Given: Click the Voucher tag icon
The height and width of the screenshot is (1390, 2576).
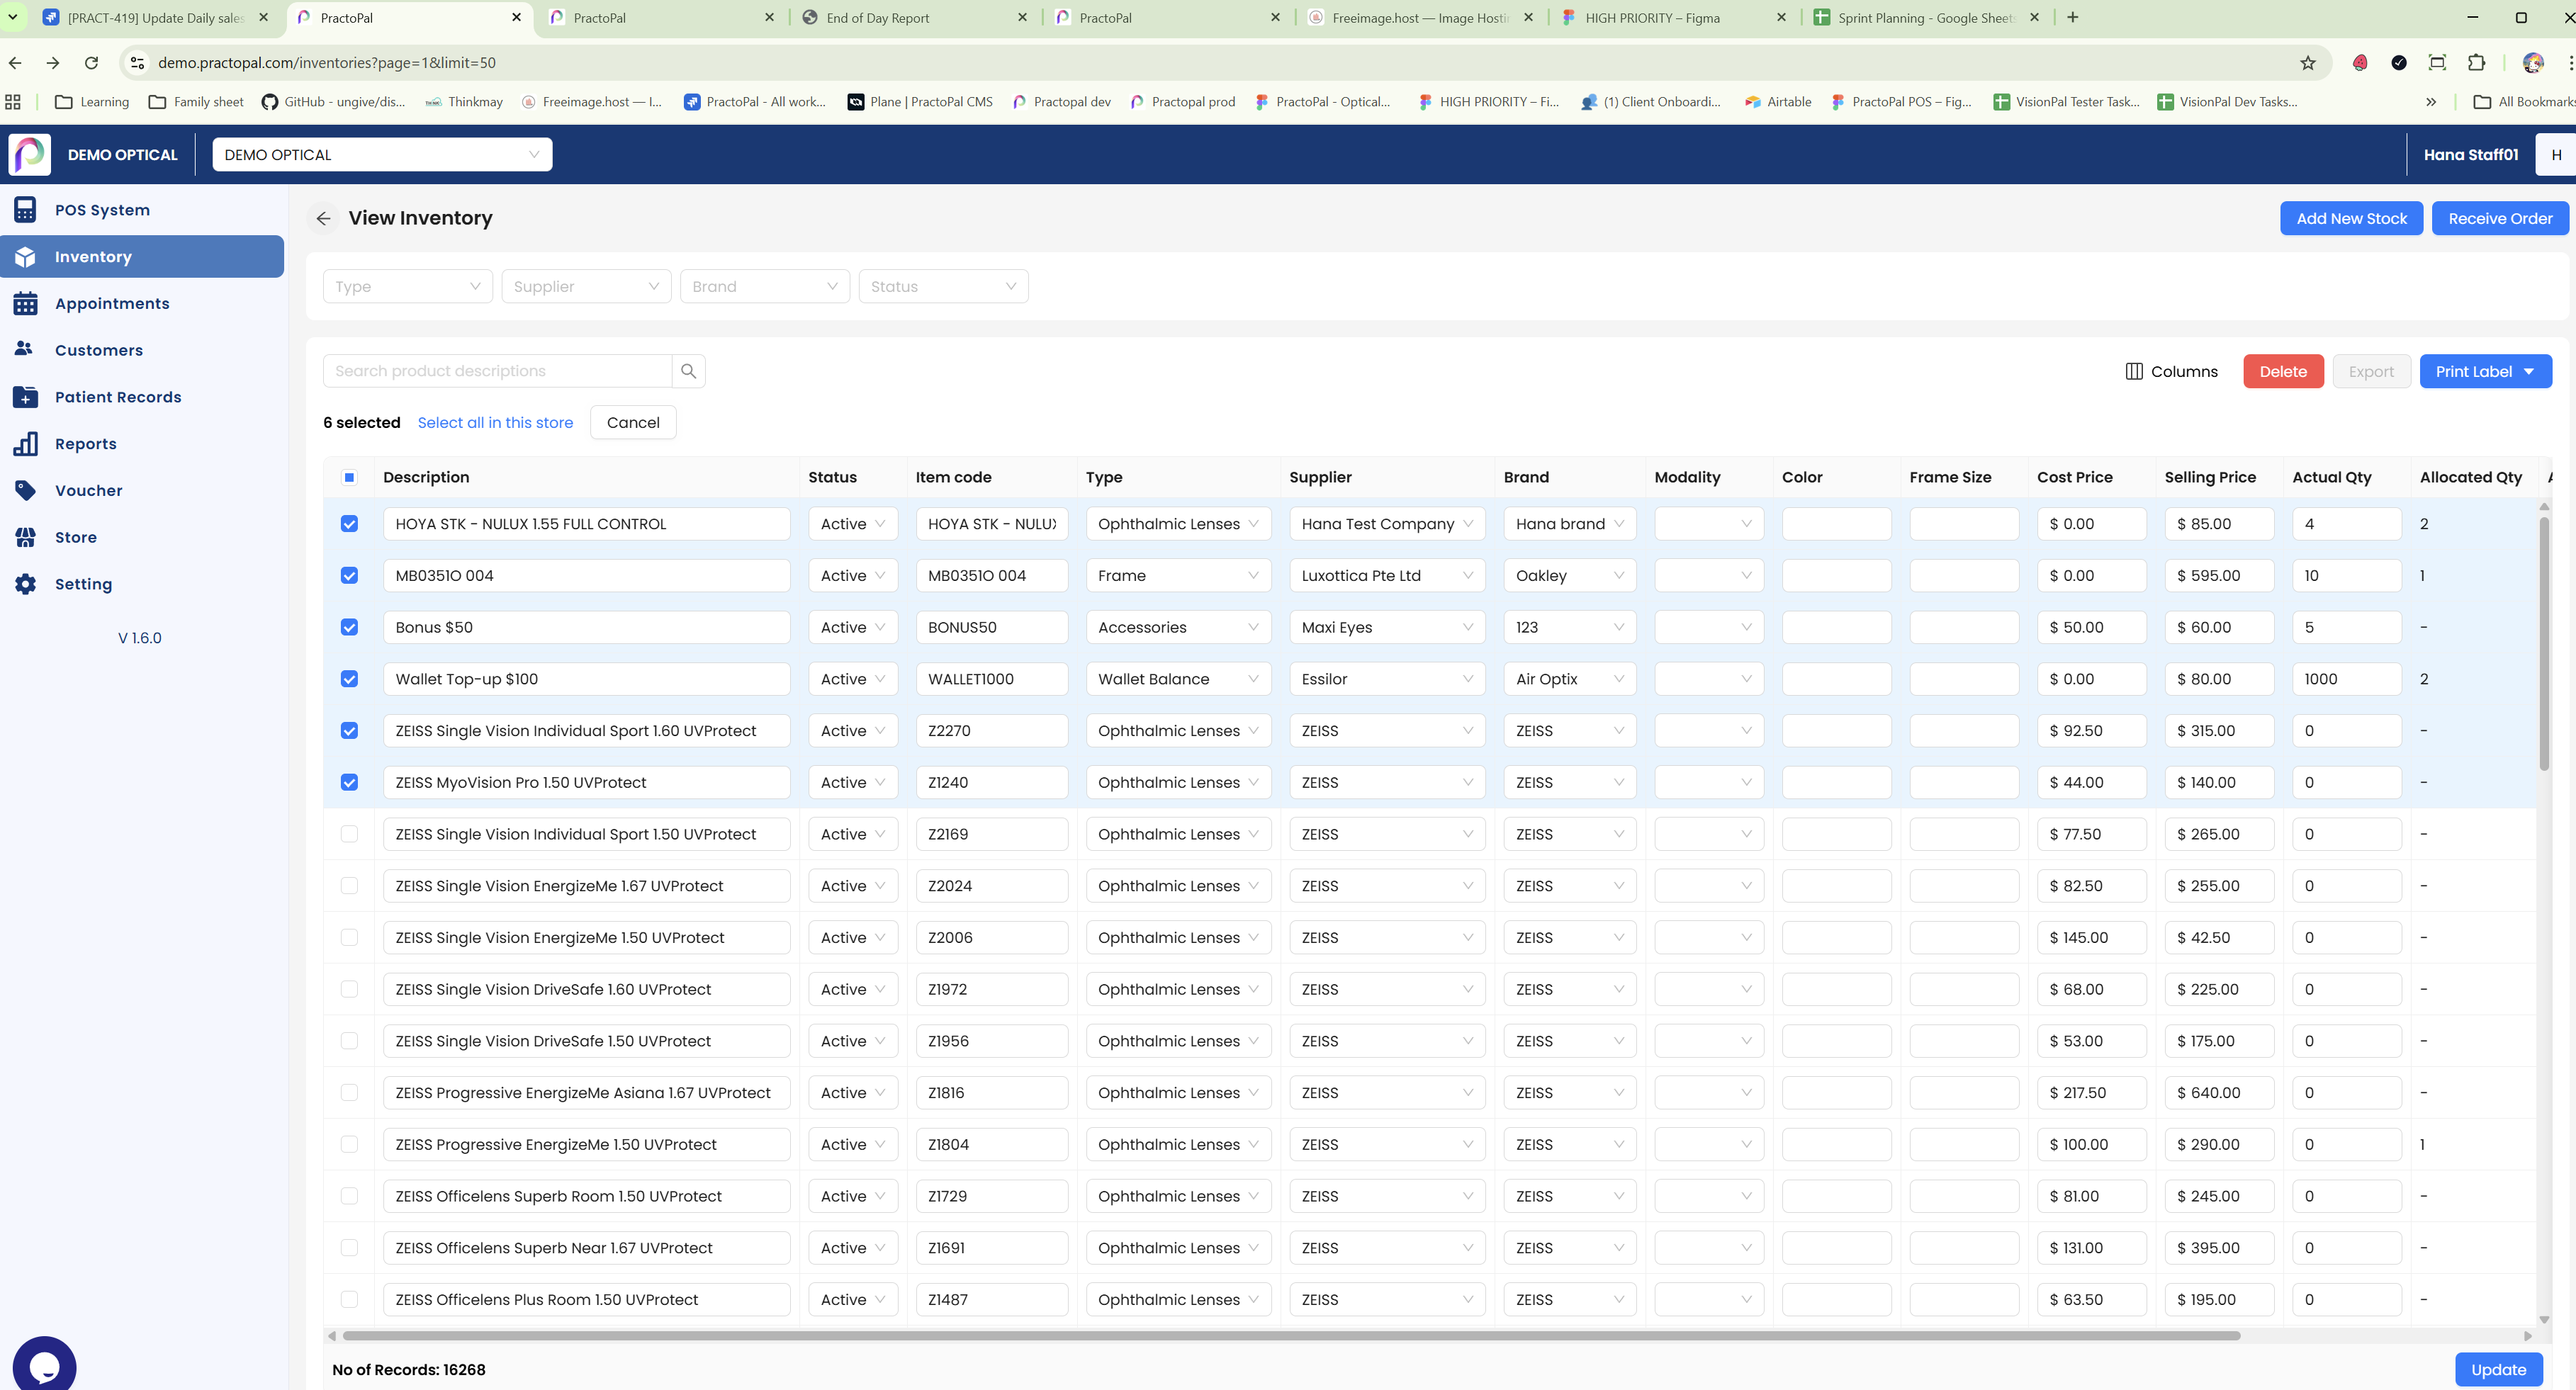Looking at the screenshot, I should (25, 490).
